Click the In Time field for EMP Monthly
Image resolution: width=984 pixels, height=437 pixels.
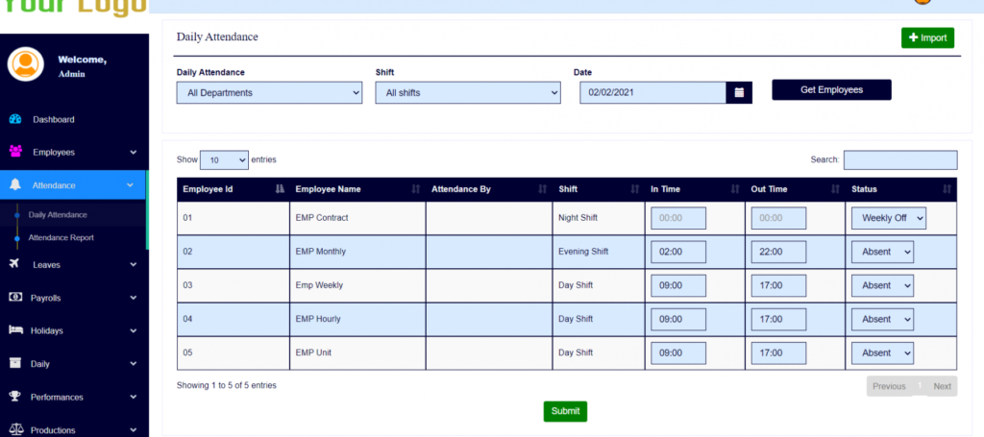point(678,252)
